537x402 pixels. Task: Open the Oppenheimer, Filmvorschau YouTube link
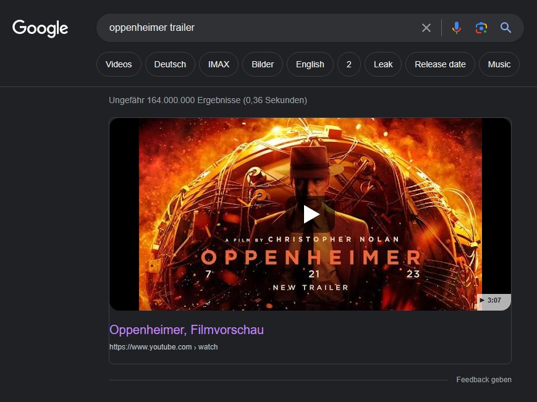185,330
